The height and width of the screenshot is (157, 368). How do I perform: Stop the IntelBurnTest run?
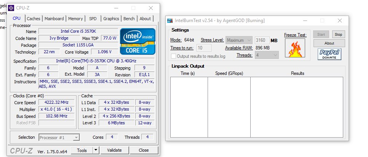(338, 35)
